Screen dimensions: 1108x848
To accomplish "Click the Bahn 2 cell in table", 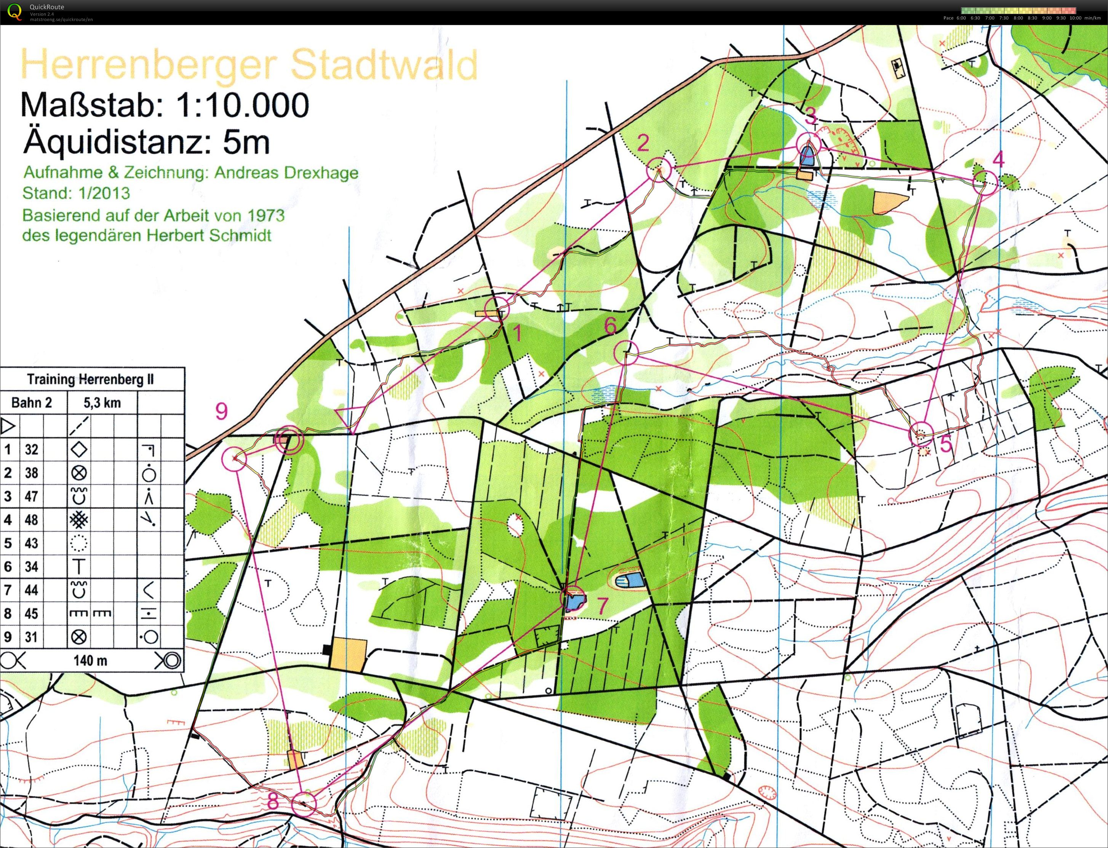I will 31,403.
